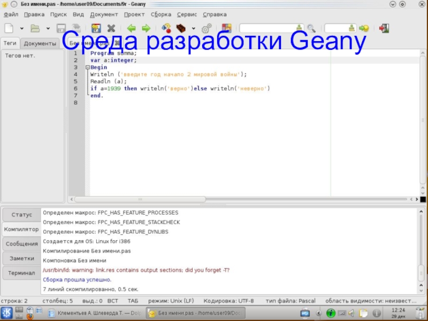This screenshot has height=321, width=428.
Task: Click the volume speaker tray icon
Action: pos(351,313)
